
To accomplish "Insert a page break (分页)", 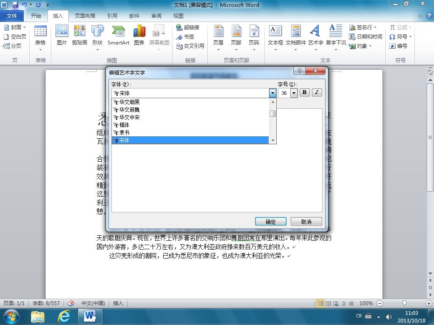I will pyautogui.click(x=12, y=46).
